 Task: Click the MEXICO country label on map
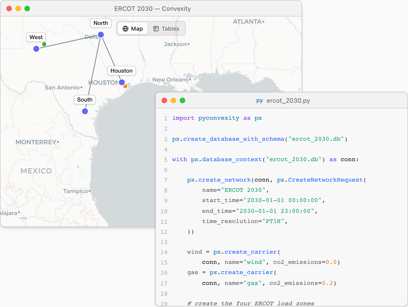[36, 171]
